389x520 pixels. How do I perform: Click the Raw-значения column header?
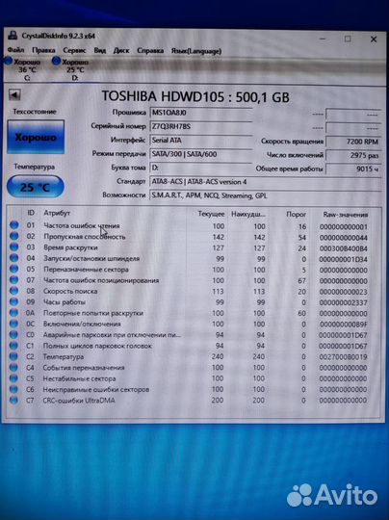346,215
